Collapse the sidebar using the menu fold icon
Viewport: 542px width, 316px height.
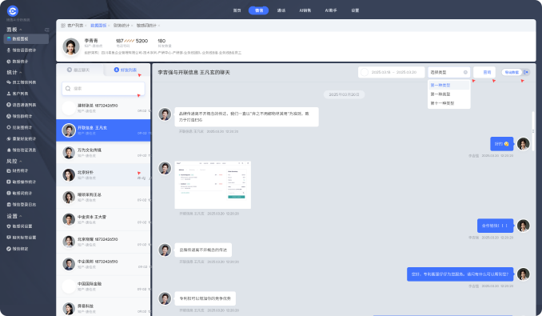tap(47, 30)
